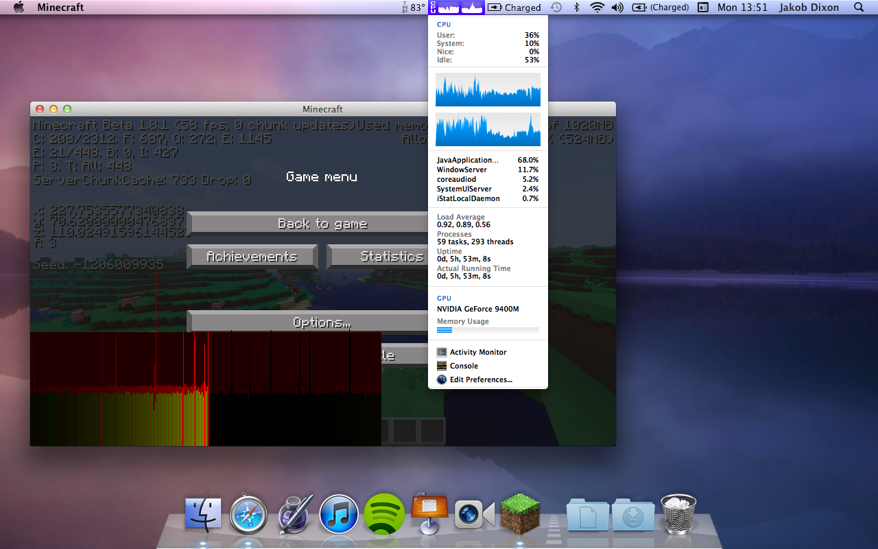The width and height of the screenshot is (878, 549).
Task: Click the Minecraft grass block Dock icon
Action: click(520, 515)
